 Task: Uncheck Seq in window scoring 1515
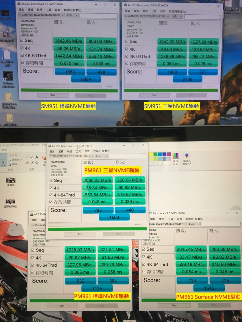click(x=144, y=249)
